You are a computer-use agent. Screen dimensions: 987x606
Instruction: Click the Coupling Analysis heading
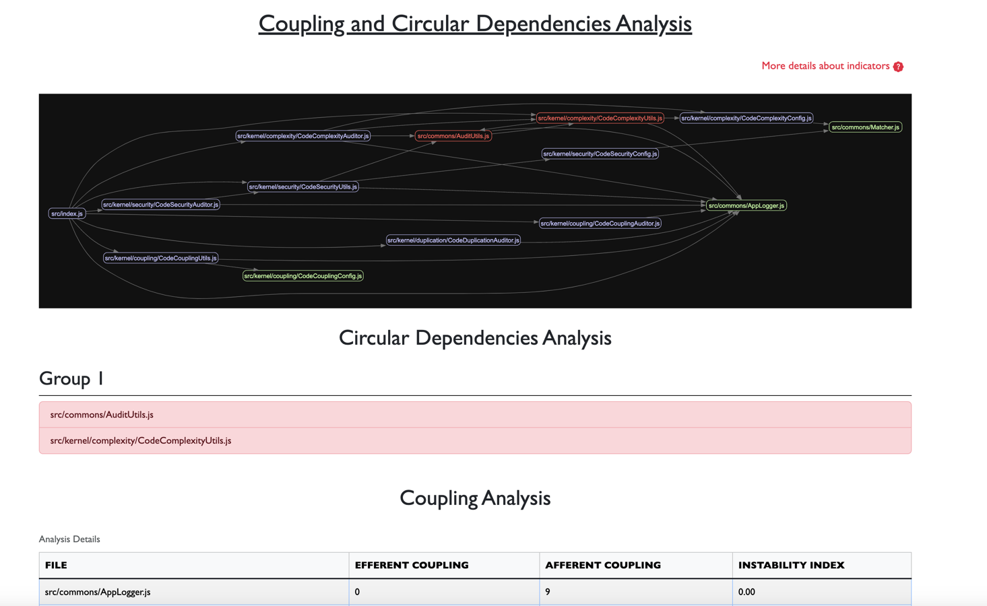(475, 498)
